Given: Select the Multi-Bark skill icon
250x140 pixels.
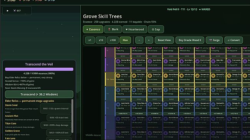Looking at the screenshot, I should pos(181,61).
